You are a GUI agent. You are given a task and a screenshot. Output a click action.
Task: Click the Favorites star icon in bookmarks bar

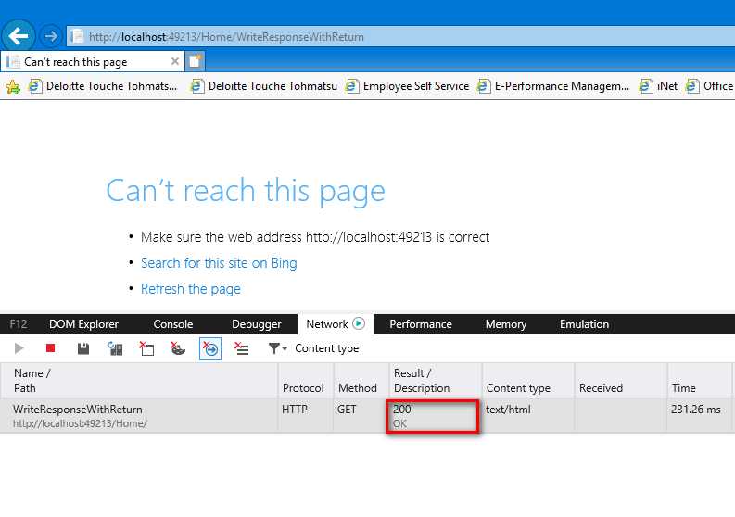(13, 86)
